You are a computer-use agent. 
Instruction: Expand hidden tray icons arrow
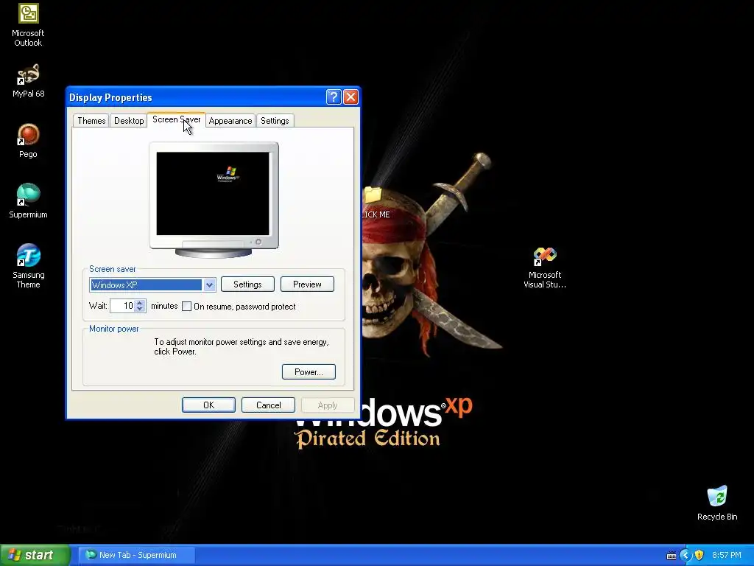point(686,555)
